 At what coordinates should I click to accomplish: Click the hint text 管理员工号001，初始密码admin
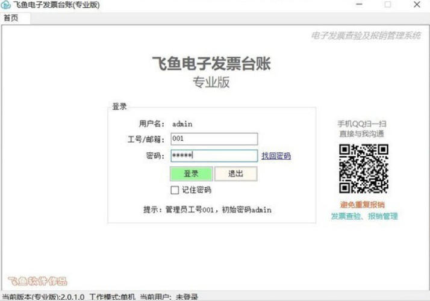pyautogui.click(x=218, y=209)
